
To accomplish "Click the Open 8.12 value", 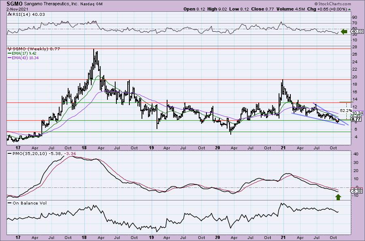I will pos(195,9).
